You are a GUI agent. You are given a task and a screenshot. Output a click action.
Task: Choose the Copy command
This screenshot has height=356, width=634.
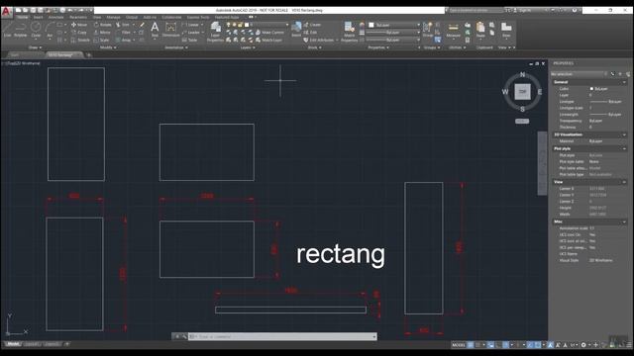[x=79, y=33]
